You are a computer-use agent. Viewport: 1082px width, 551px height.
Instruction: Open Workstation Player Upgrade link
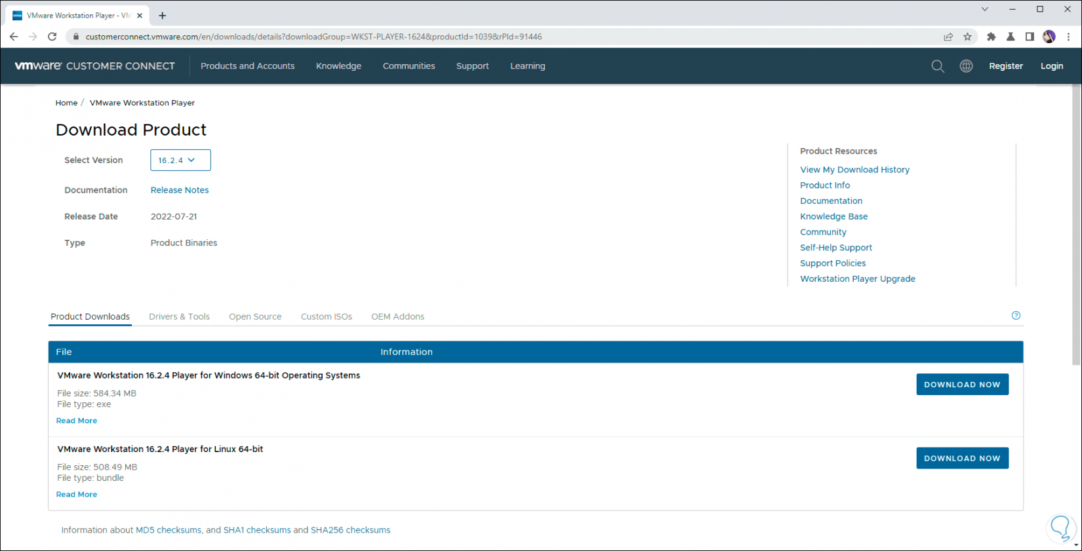click(x=858, y=279)
